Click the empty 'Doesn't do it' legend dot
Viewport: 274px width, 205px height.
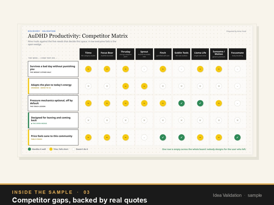[x=73, y=149]
